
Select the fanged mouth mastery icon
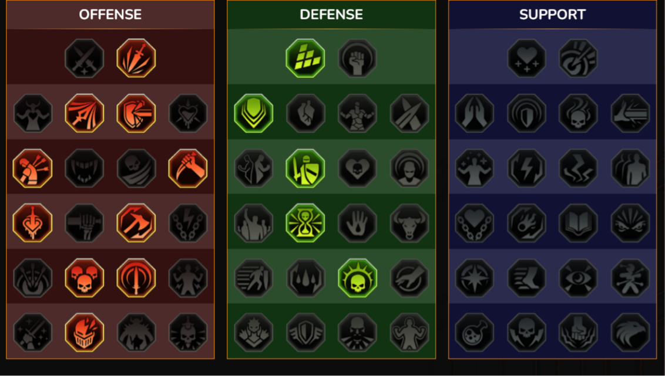pos(85,168)
